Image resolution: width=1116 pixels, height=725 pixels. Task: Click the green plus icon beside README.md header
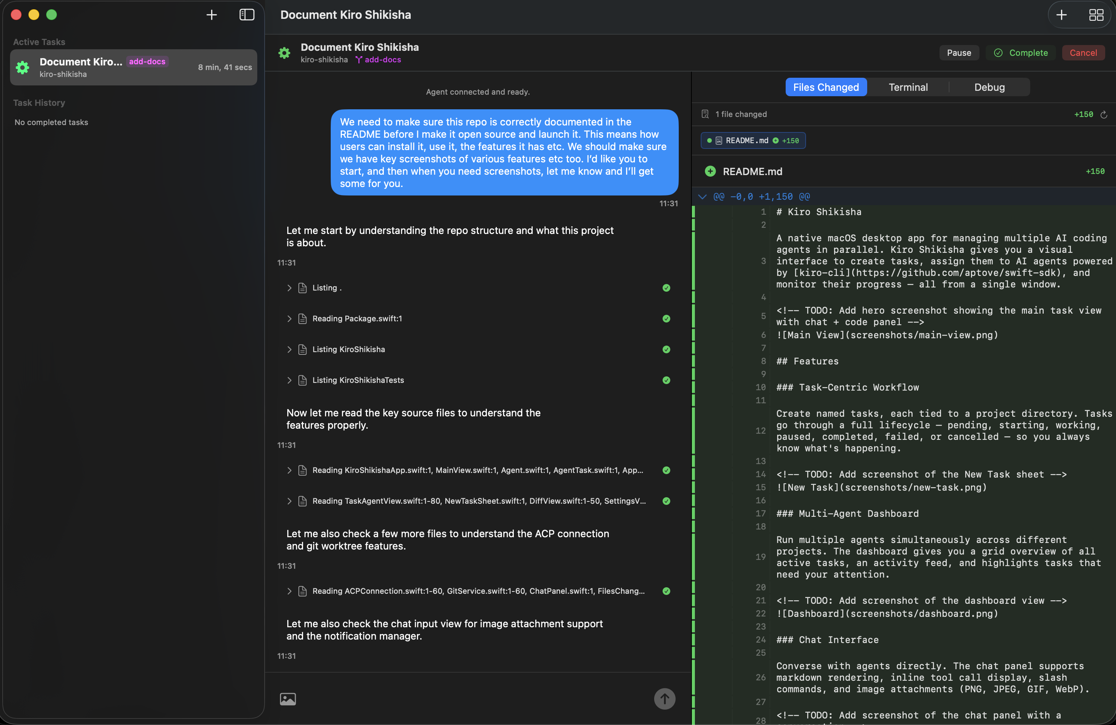(x=710, y=171)
